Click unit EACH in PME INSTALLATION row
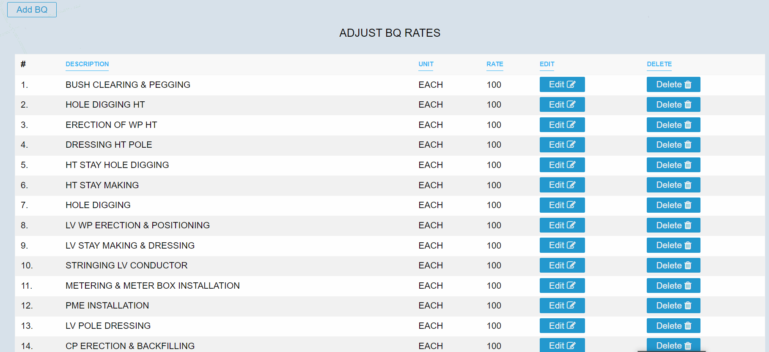769x352 pixels. click(x=431, y=306)
